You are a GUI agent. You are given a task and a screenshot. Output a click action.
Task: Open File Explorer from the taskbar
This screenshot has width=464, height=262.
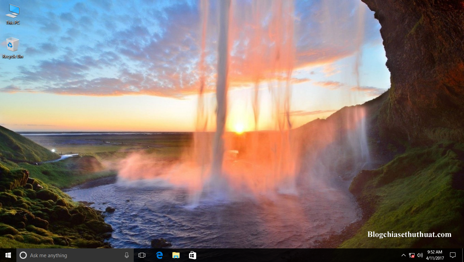[x=176, y=255]
